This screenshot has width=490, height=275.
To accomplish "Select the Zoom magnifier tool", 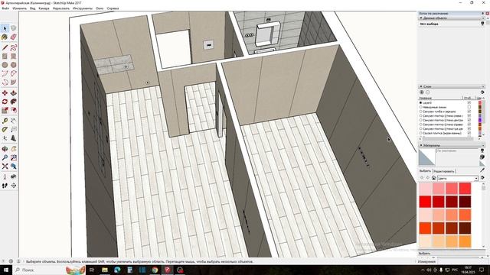I will 5,158.
